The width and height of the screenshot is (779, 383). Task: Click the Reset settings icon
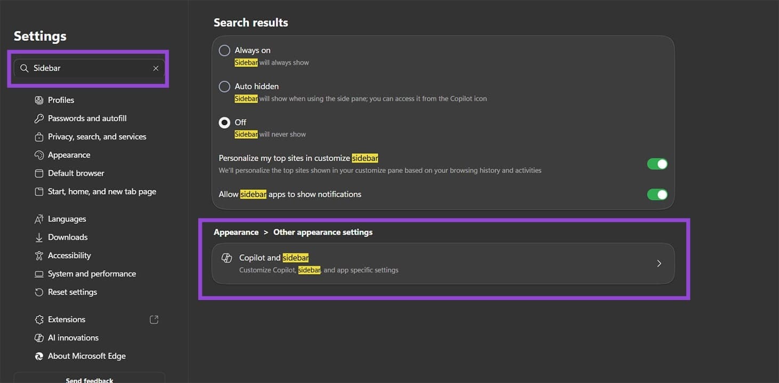(x=39, y=292)
